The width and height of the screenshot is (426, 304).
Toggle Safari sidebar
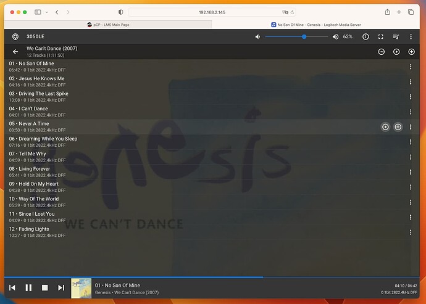pyautogui.click(x=38, y=12)
